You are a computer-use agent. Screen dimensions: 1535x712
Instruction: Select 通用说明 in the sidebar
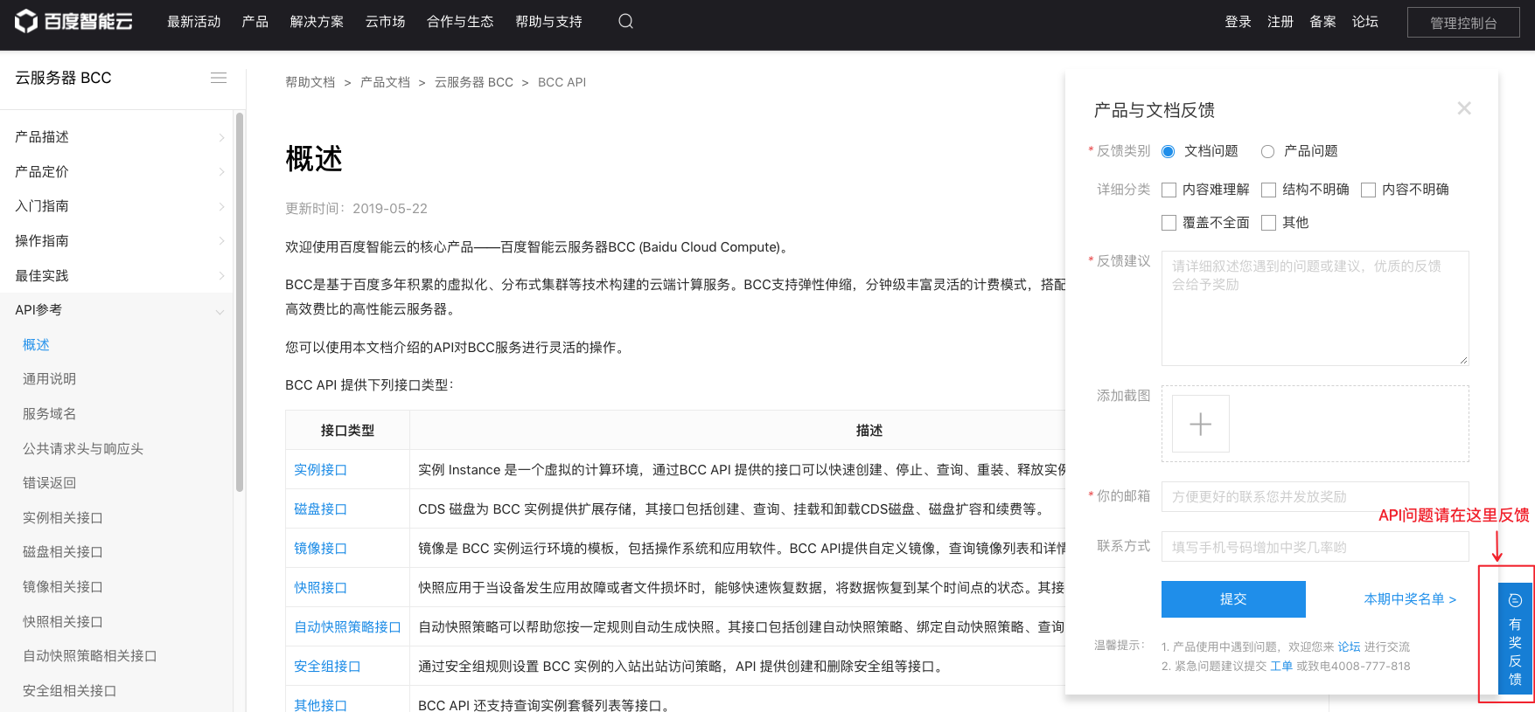pyautogui.click(x=50, y=379)
